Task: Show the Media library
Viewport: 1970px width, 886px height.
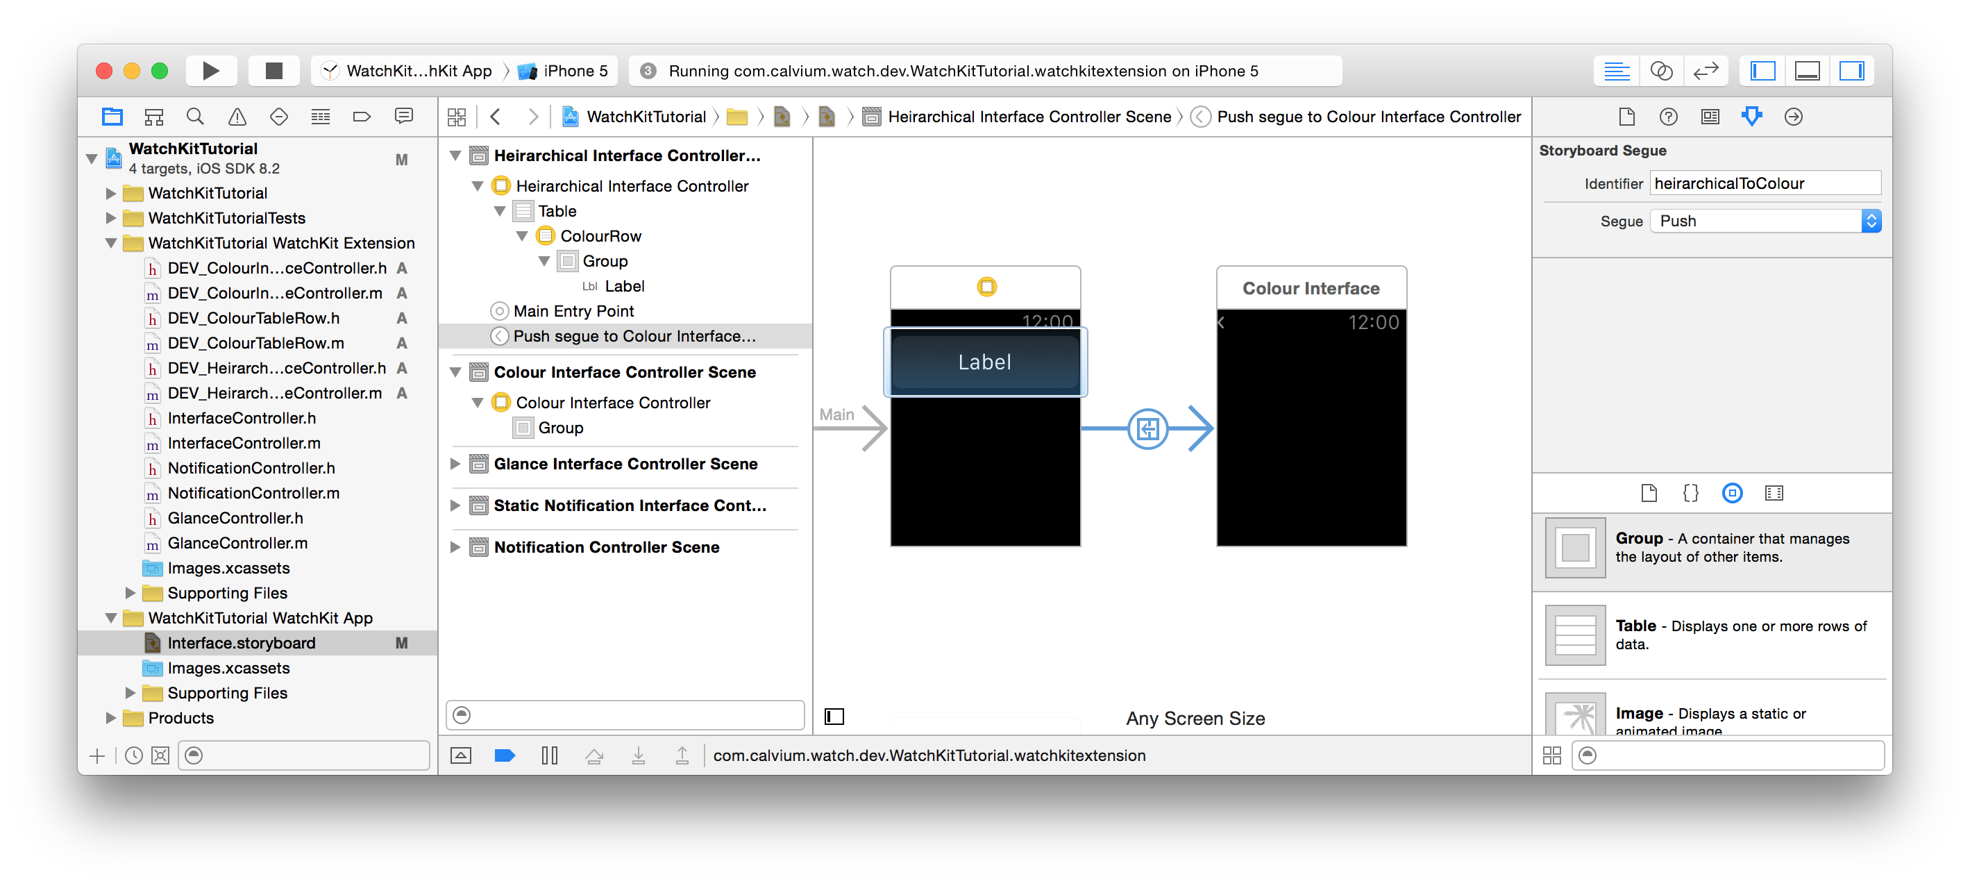Action: point(1774,493)
